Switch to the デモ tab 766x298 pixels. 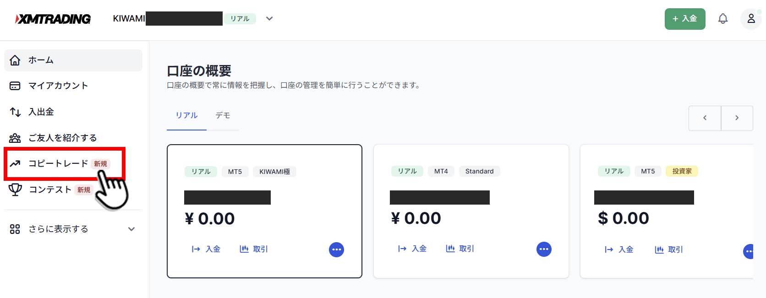tap(223, 115)
